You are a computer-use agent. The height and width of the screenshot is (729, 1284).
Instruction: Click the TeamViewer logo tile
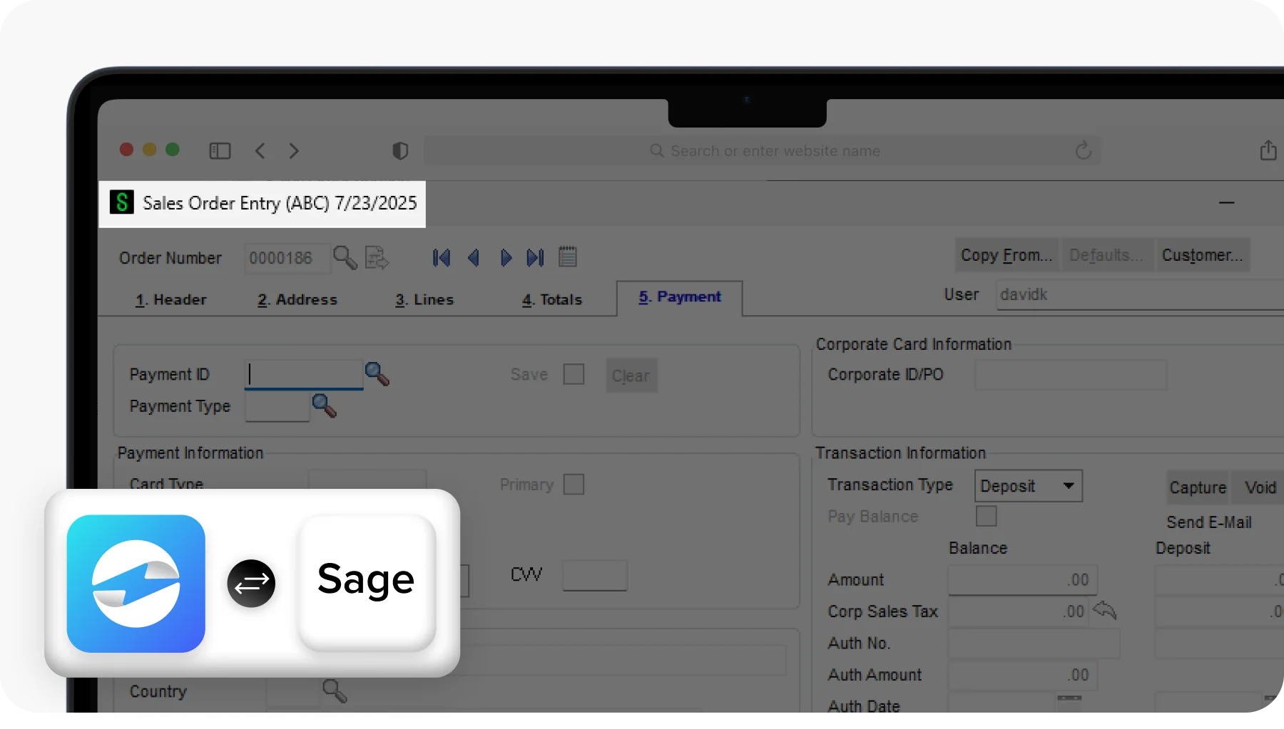pos(136,584)
